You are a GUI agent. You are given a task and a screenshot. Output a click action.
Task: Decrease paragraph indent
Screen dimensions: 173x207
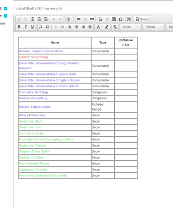click(55, 27)
